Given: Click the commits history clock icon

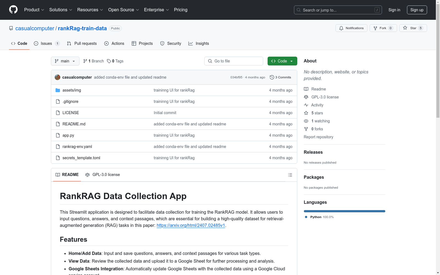Looking at the screenshot, I should coord(272,77).
